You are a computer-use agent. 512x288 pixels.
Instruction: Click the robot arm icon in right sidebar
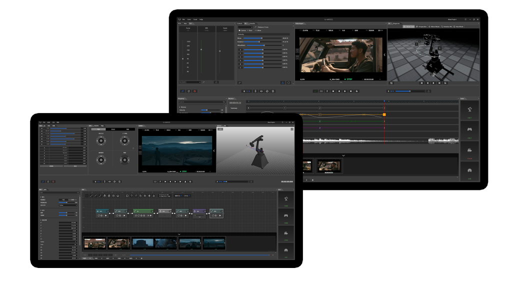point(469,110)
